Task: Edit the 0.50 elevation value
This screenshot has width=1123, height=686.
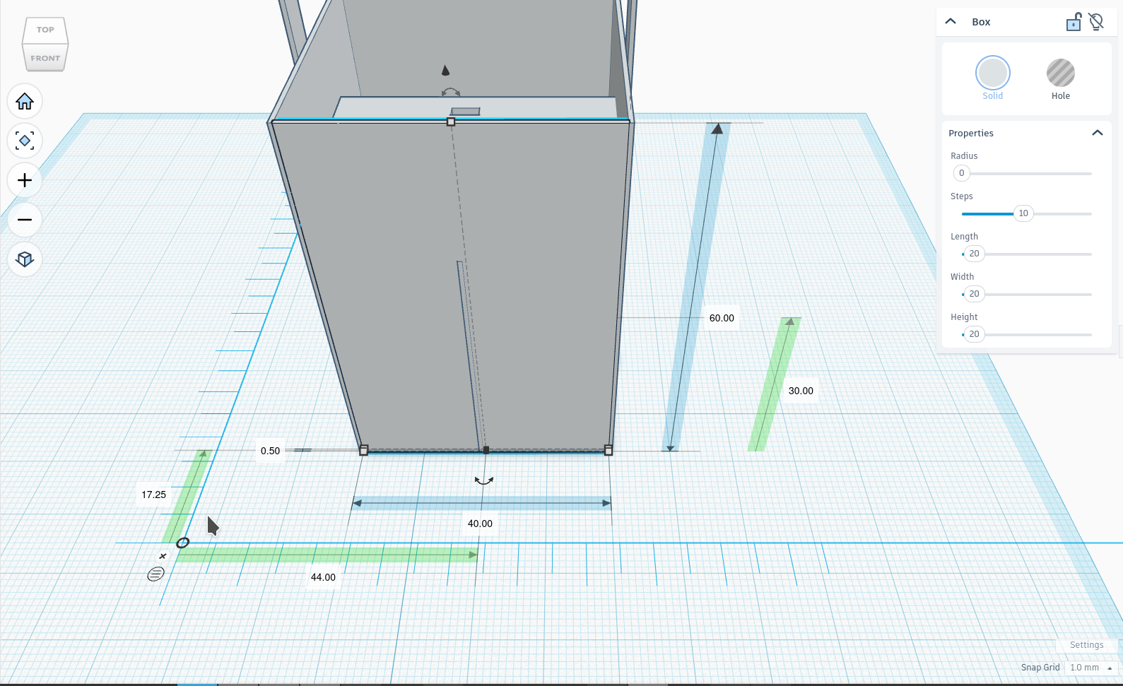Action: (x=270, y=451)
